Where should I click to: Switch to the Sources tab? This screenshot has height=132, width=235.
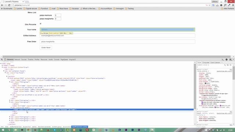[x=24, y=59]
